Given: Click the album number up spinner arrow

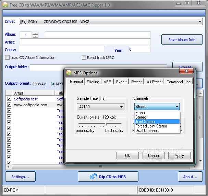Looking at the screenshot, I should (35, 33).
